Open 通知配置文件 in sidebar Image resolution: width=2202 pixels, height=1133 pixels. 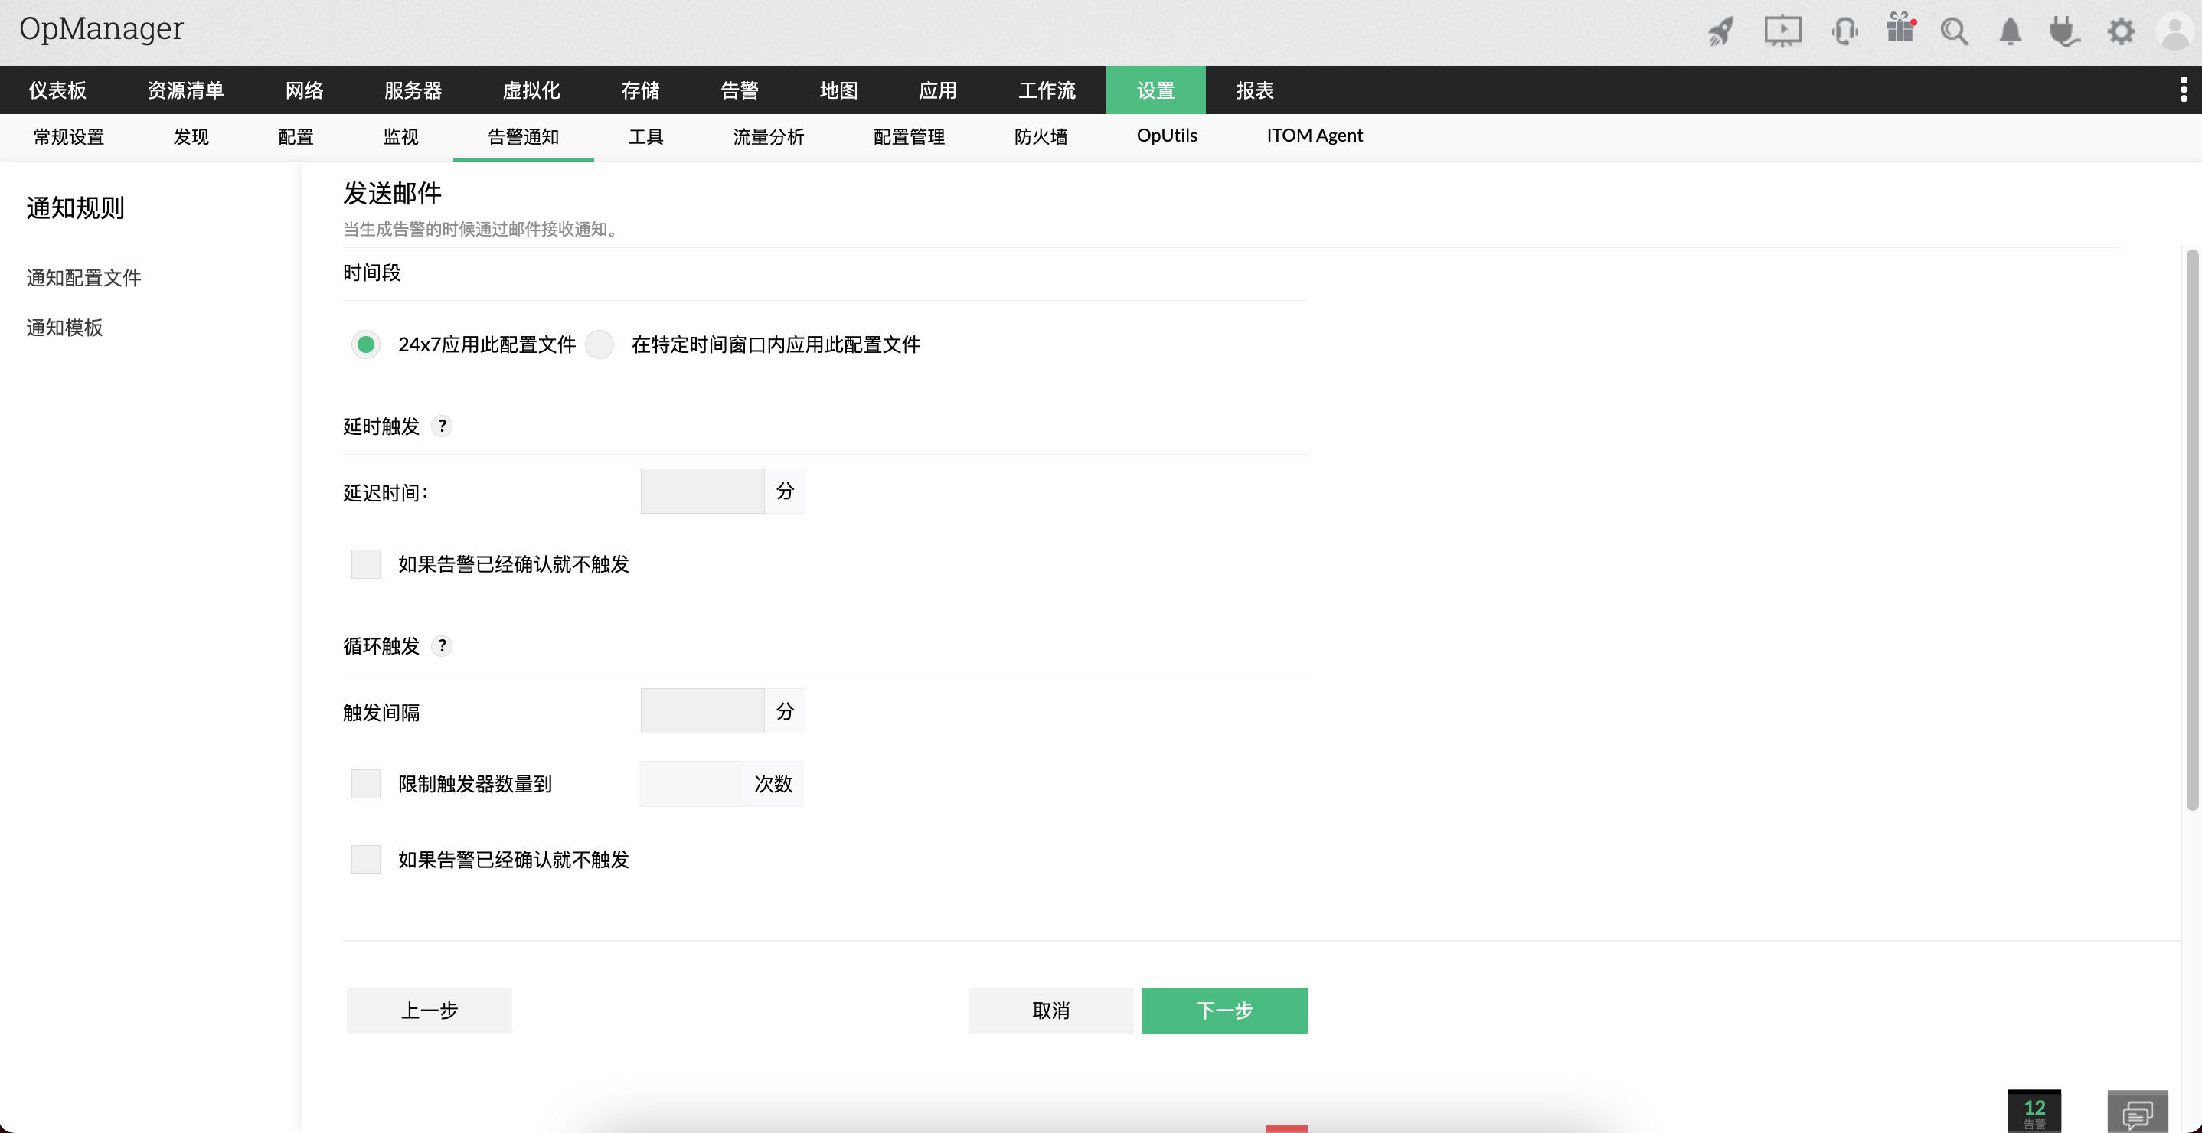pos(83,278)
